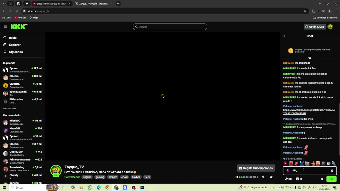340x191 pixels.
Task: Open a new browser tab
Action: click(x=118, y=4)
